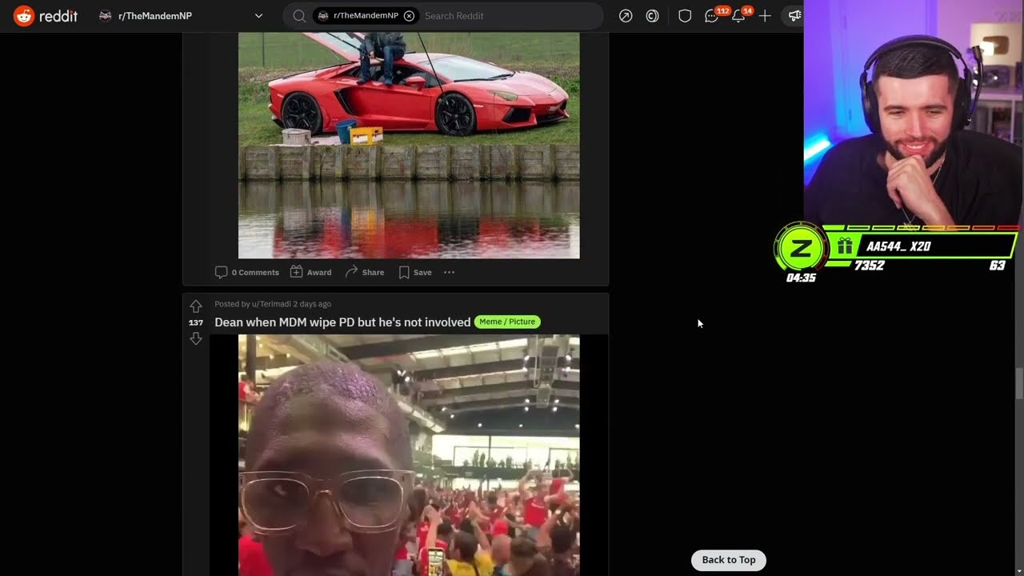Screen dimensions: 1024x576
Task: Click the AA544_ X20 overlay text
Action: click(898, 246)
